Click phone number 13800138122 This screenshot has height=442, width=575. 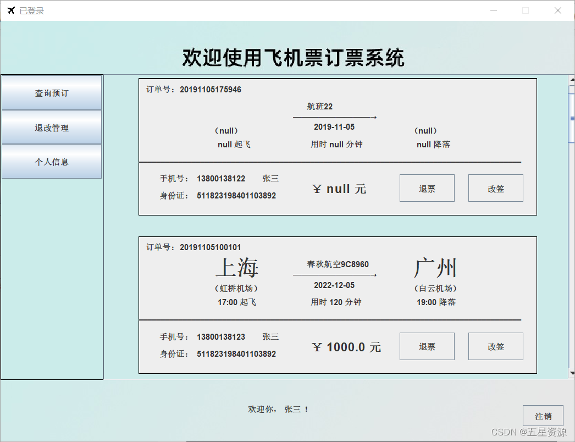point(221,179)
